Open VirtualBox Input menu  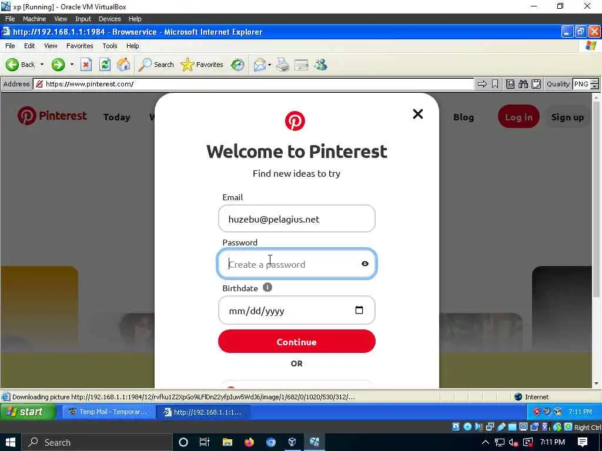pyautogui.click(x=83, y=19)
